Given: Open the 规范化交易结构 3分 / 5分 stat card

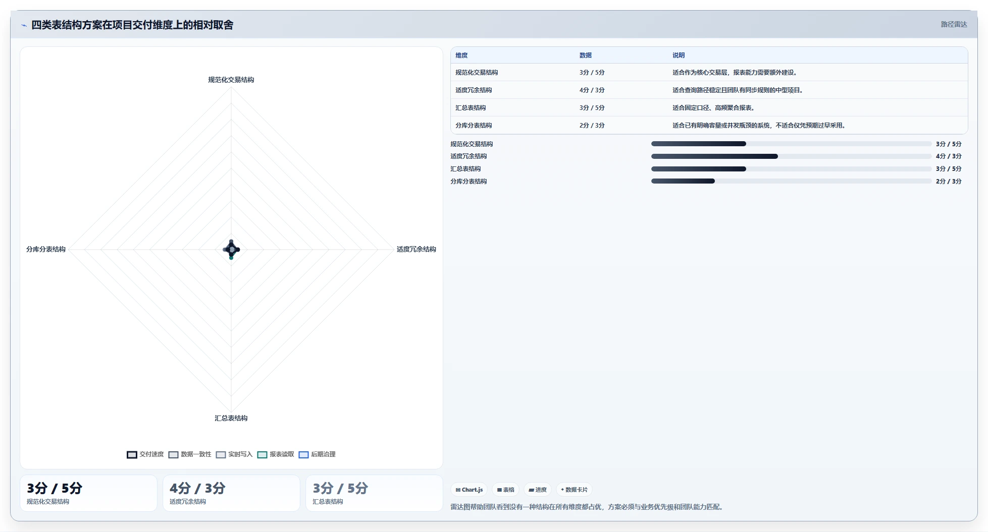Looking at the screenshot, I should tap(88, 493).
